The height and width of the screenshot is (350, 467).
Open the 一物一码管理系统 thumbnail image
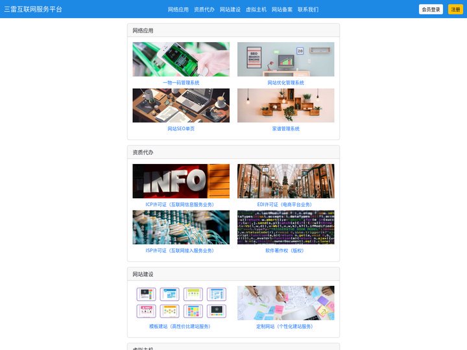pyautogui.click(x=181, y=59)
